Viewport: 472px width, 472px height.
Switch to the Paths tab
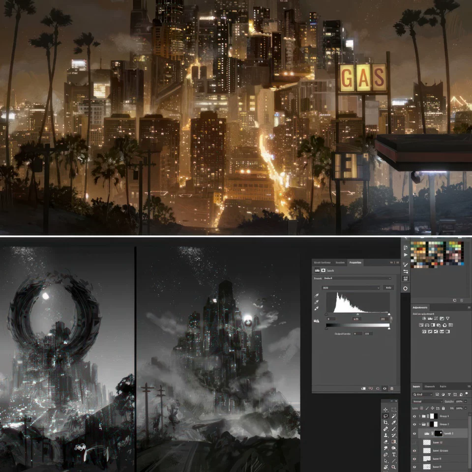[x=443, y=386]
